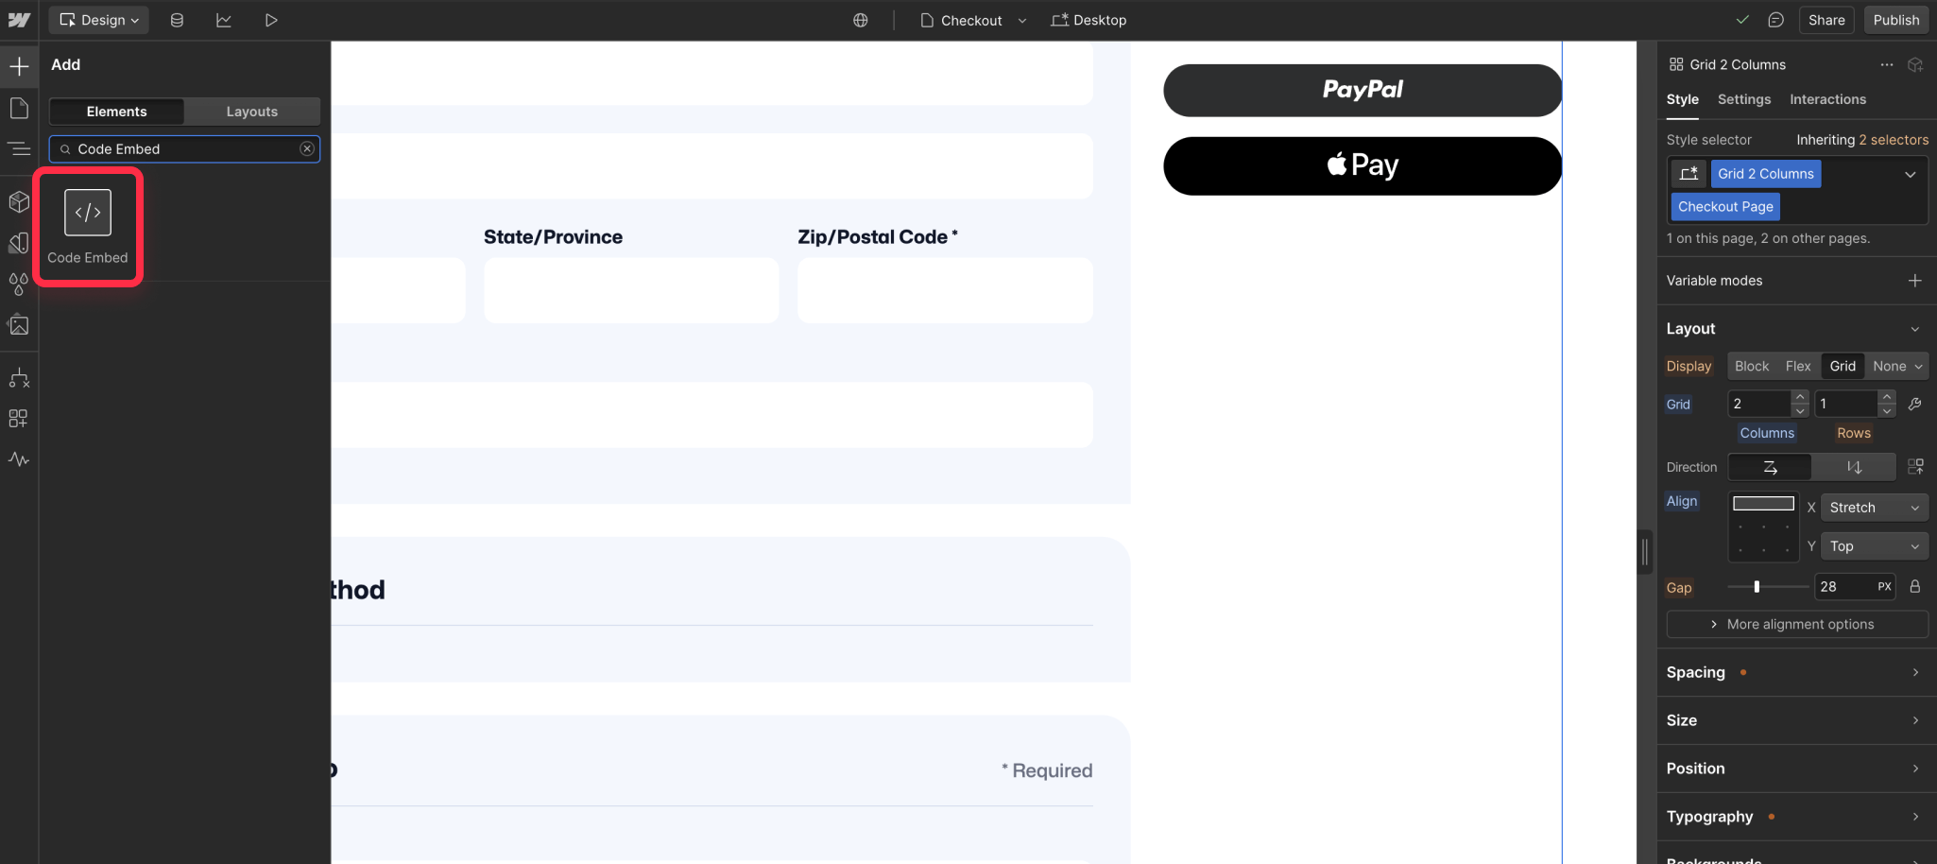
Task: Open the Components cube icon
Action: (x=19, y=201)
